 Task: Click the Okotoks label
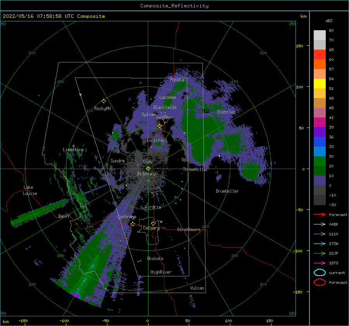coord(155,259)
